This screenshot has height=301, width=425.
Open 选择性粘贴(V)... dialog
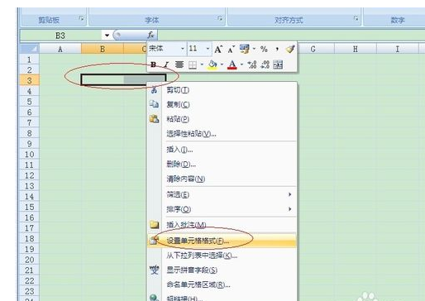[222, 134]
